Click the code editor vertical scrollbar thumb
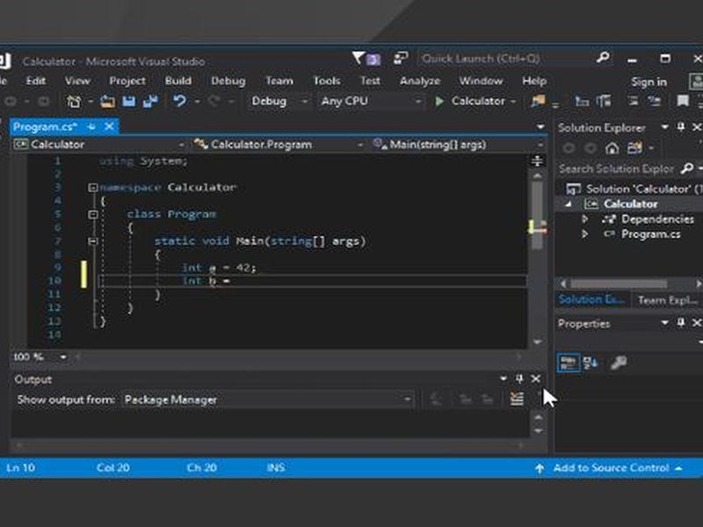 click(x=537, y=215)
